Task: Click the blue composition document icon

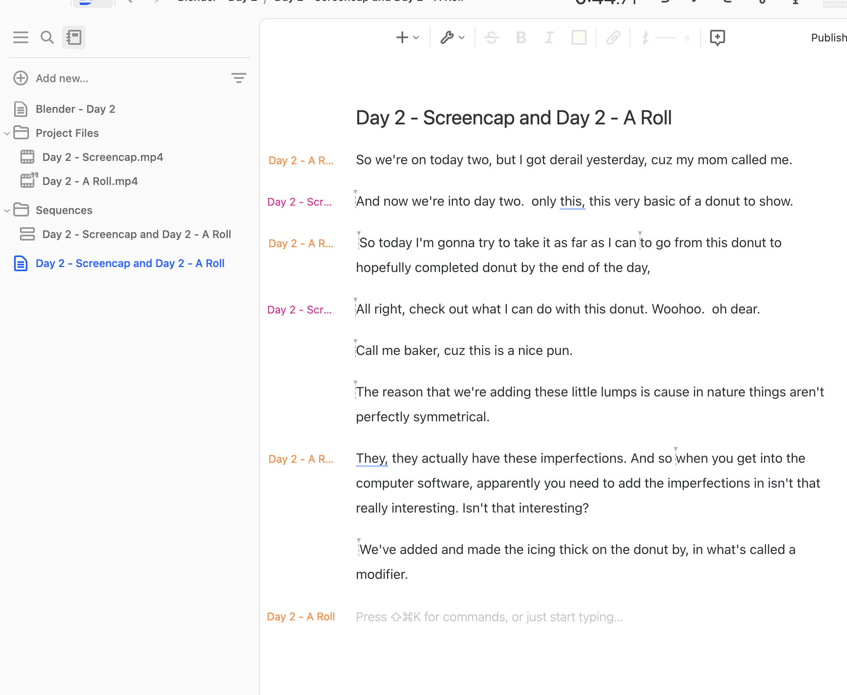Action: (x=21, y=263)
